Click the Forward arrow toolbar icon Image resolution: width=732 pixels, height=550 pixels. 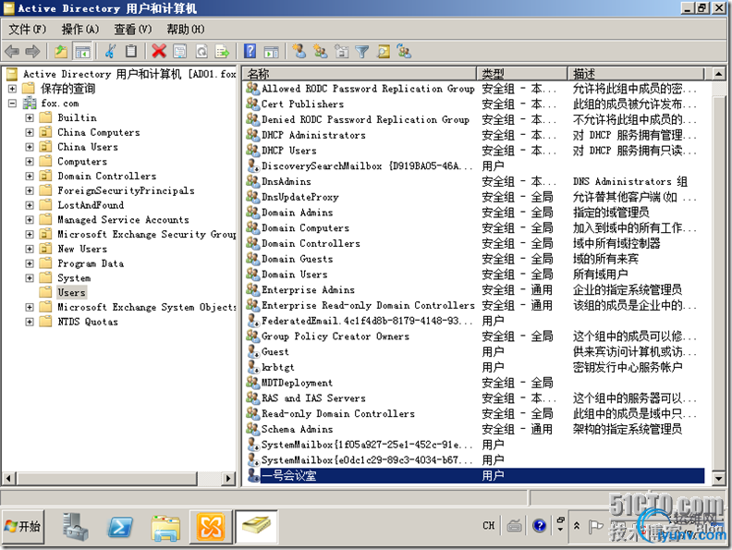point(32,52)
